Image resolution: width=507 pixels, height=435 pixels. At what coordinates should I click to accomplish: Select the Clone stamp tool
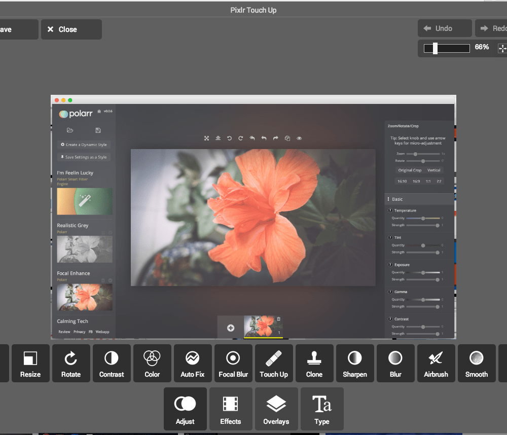[314, 363]
